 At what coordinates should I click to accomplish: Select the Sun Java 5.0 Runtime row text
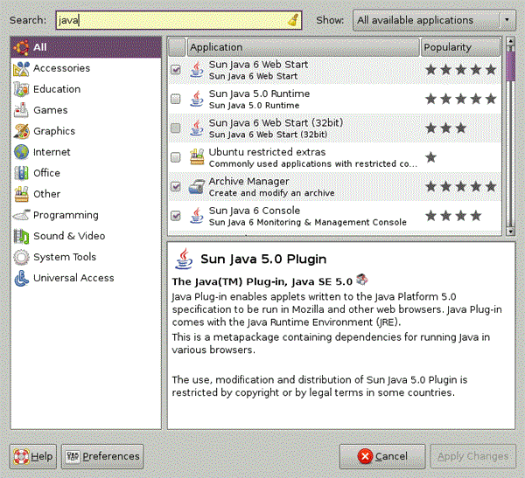click(x=259, y=99)
